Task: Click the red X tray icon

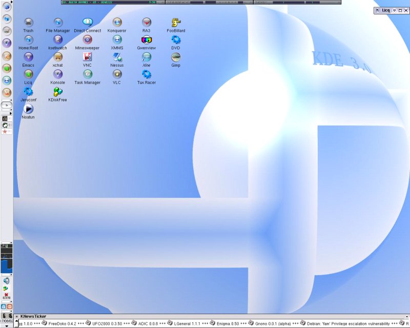Action: [x=6, y=296]
